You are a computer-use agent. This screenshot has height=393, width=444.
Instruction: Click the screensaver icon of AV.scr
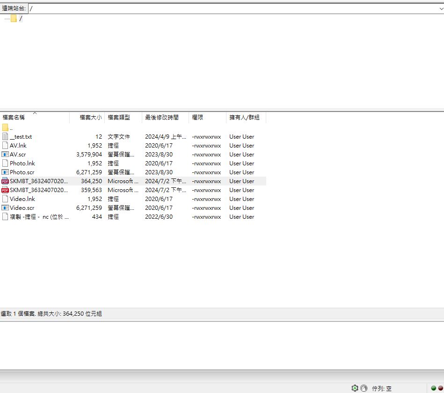(x=5, y=155)
